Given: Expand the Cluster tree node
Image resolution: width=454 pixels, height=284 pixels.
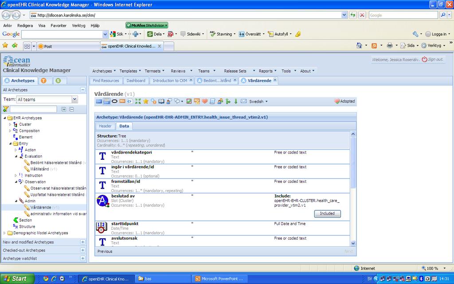Looking at the screenshot, I should (11, 124).
